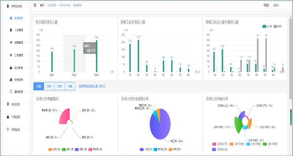Switch to the 本月 filter tab
293x156 pixels.
[59, 86]
